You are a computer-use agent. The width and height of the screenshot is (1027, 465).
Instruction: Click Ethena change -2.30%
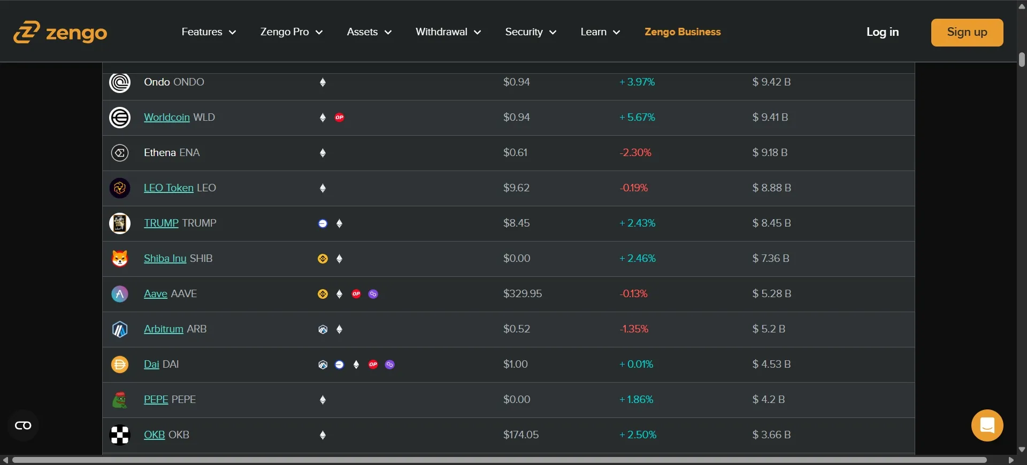635,153
